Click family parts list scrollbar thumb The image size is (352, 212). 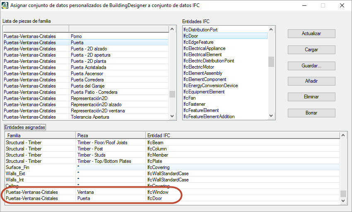point(172,94)
